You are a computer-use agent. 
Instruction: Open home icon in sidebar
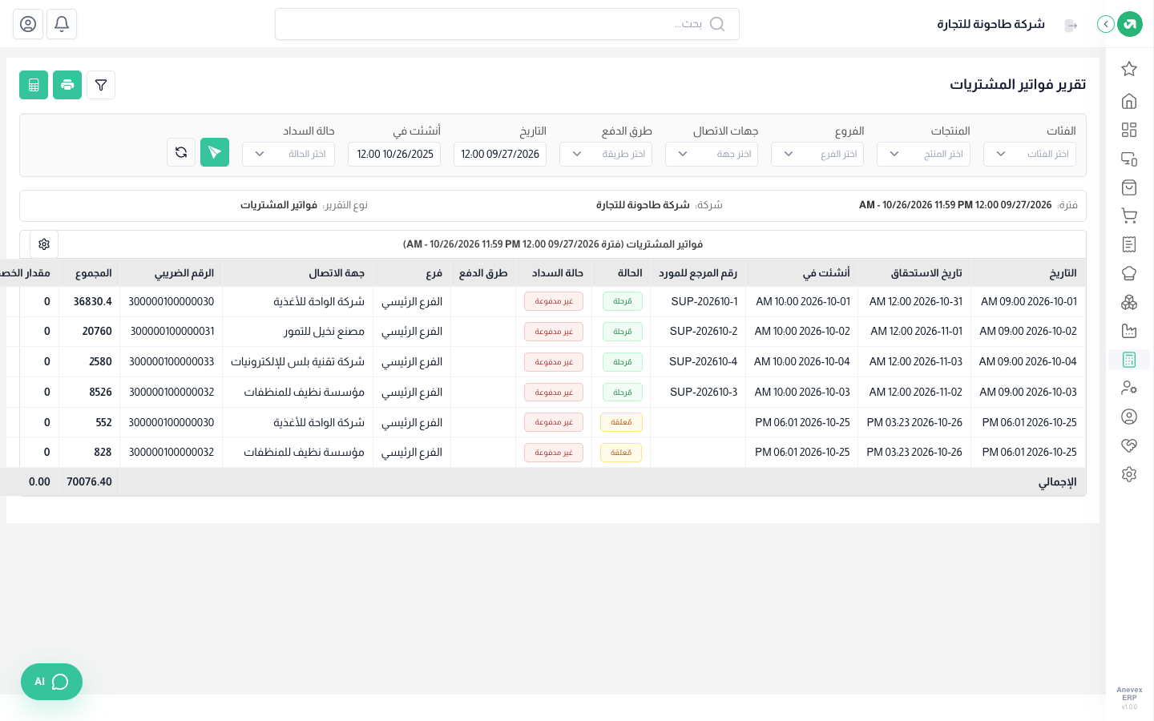1129,101
